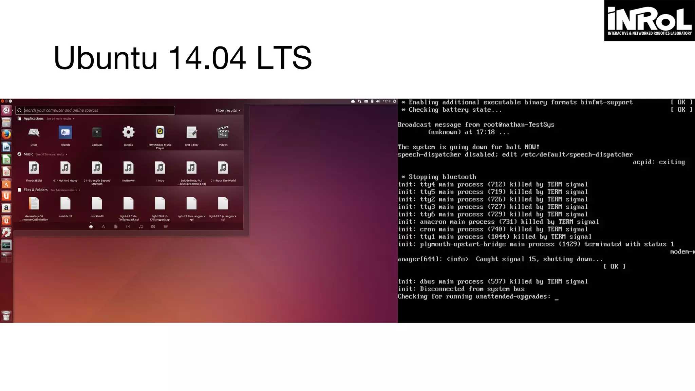
Task: Open the Trash at launcher bottom
Action: click(6, 316)
